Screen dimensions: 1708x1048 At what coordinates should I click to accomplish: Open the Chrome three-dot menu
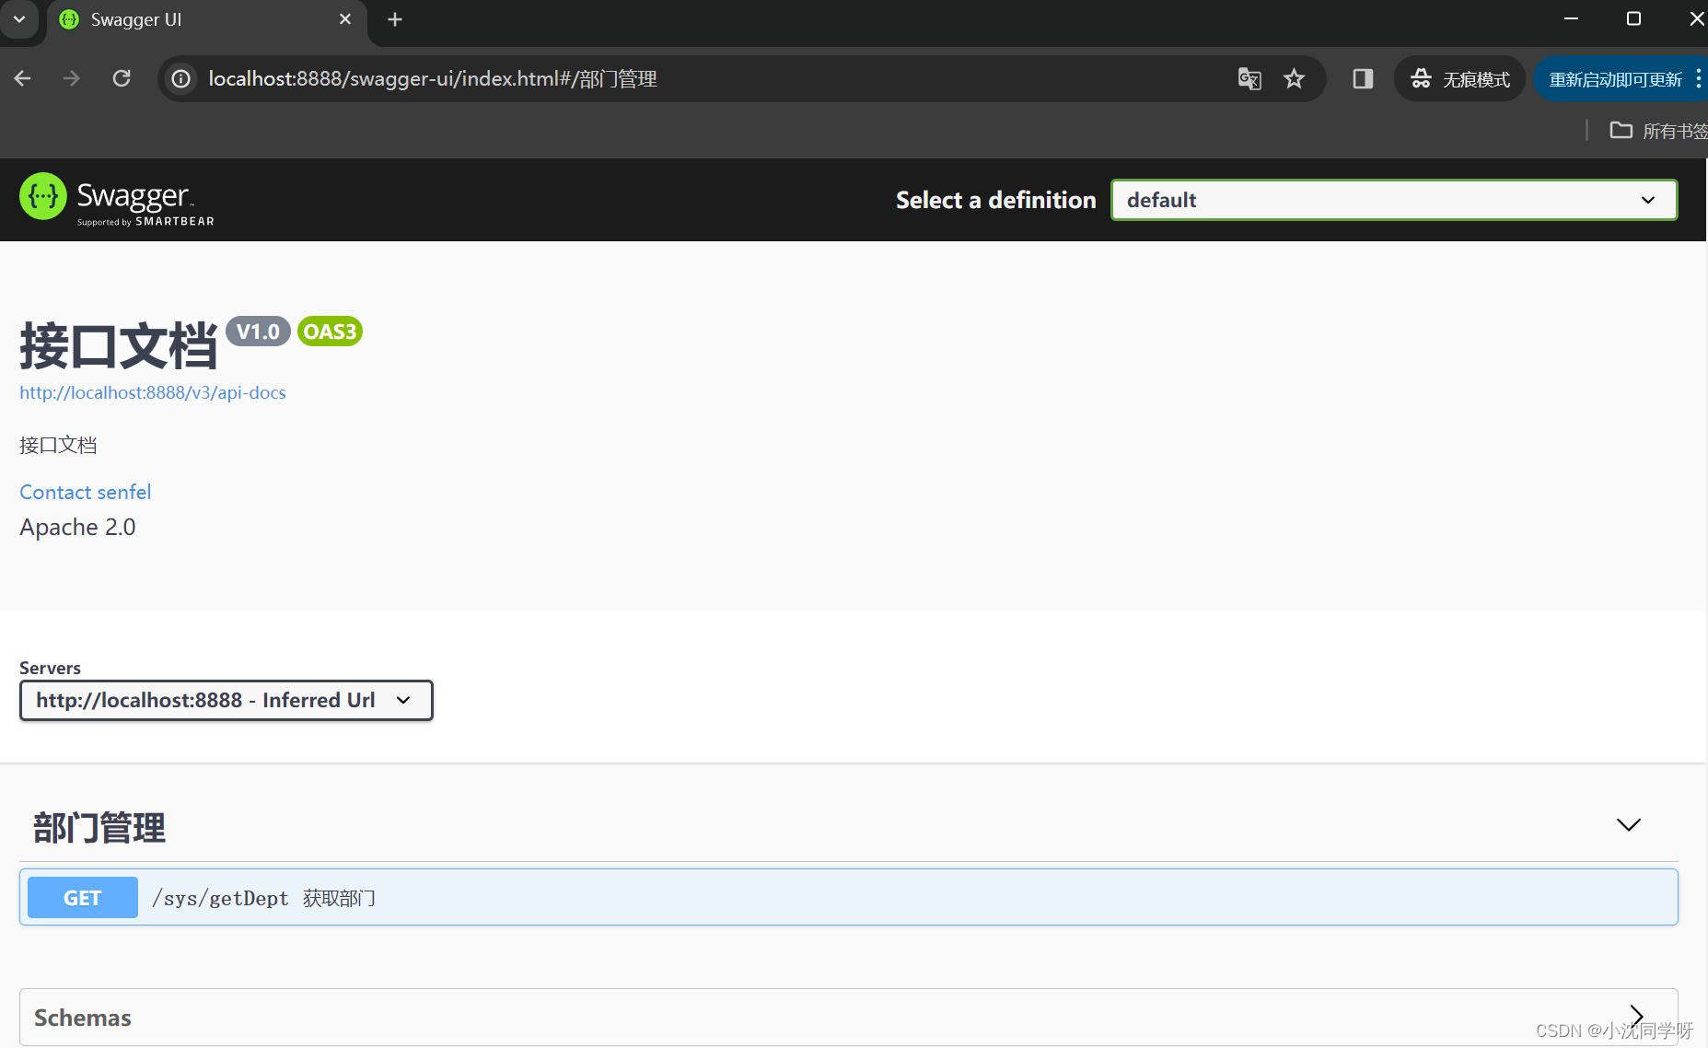(1700, 78)
